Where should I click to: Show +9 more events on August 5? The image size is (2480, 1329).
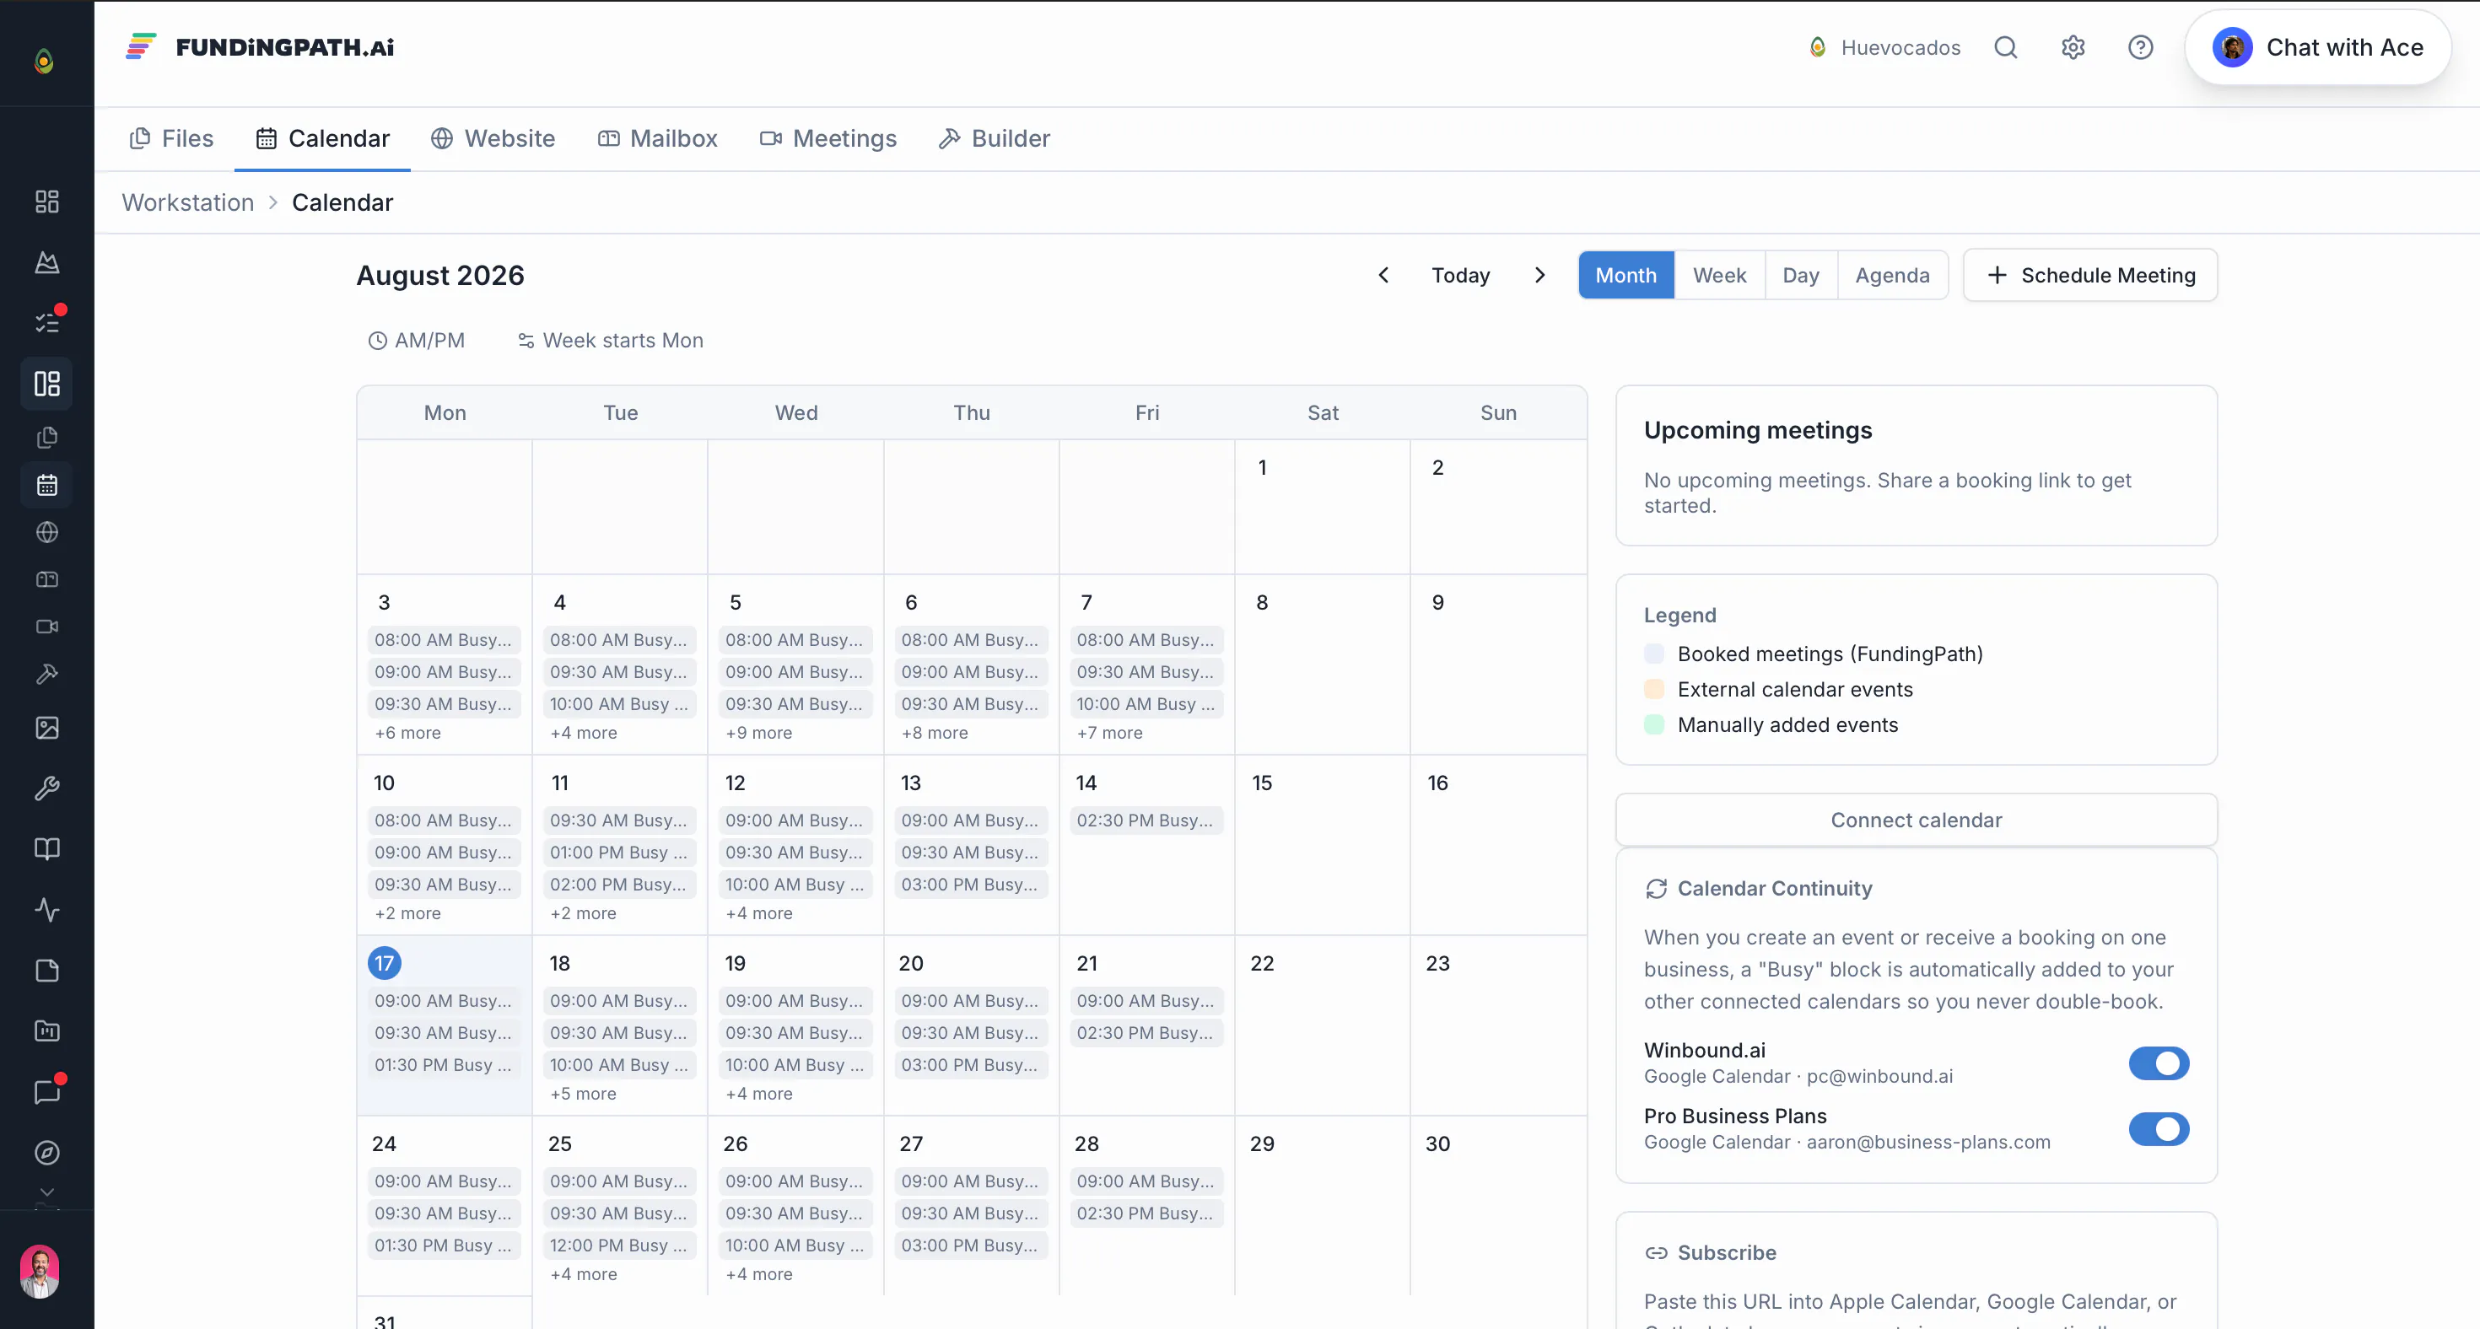pos(758,734)
